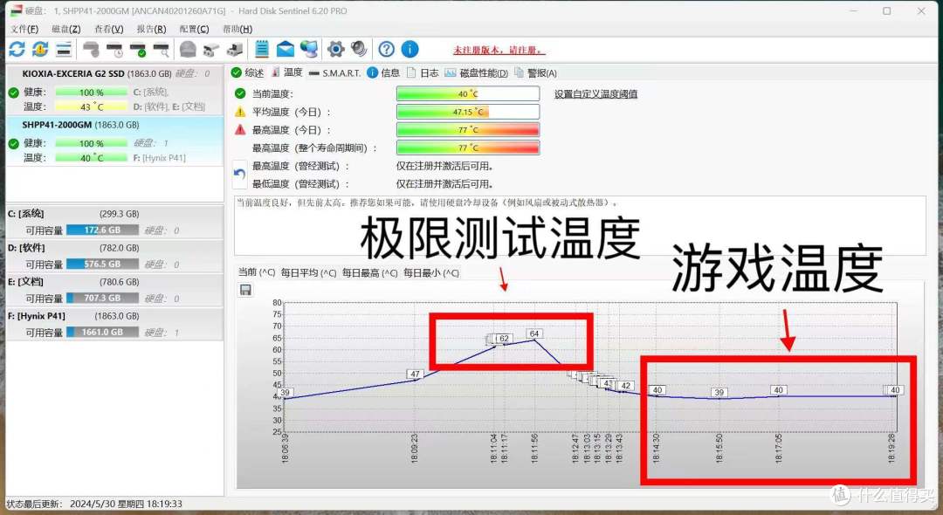Click the speaker sound toolbar icon
The image size is (943, 515).
click(359, 49)
